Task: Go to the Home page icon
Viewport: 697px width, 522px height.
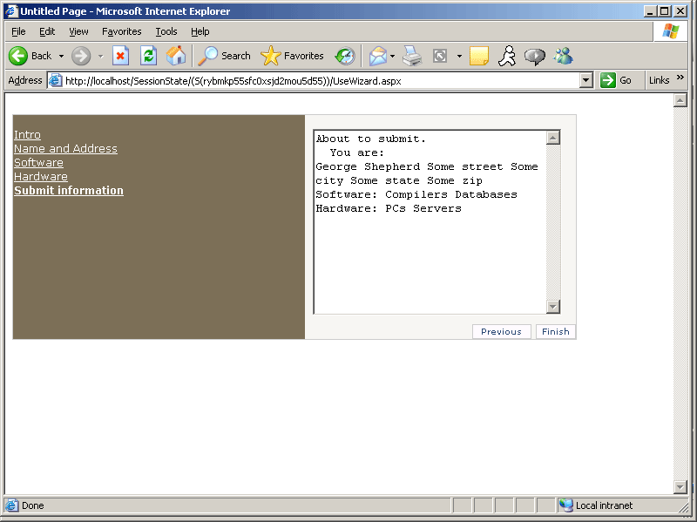Action: pyautogui.click(x=176, y=56)
